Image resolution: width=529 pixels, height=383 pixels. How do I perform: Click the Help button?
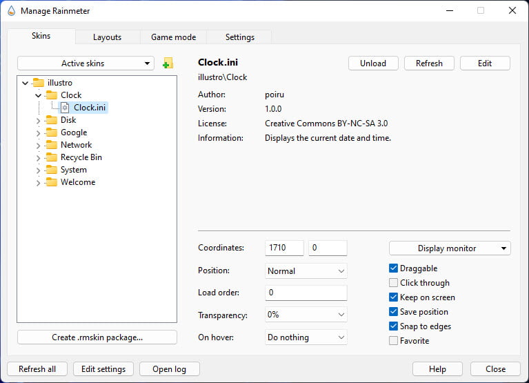coord(437,369)
